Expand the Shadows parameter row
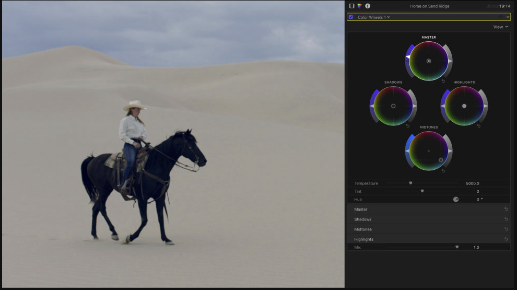The image size is (517, 290). 361,219
